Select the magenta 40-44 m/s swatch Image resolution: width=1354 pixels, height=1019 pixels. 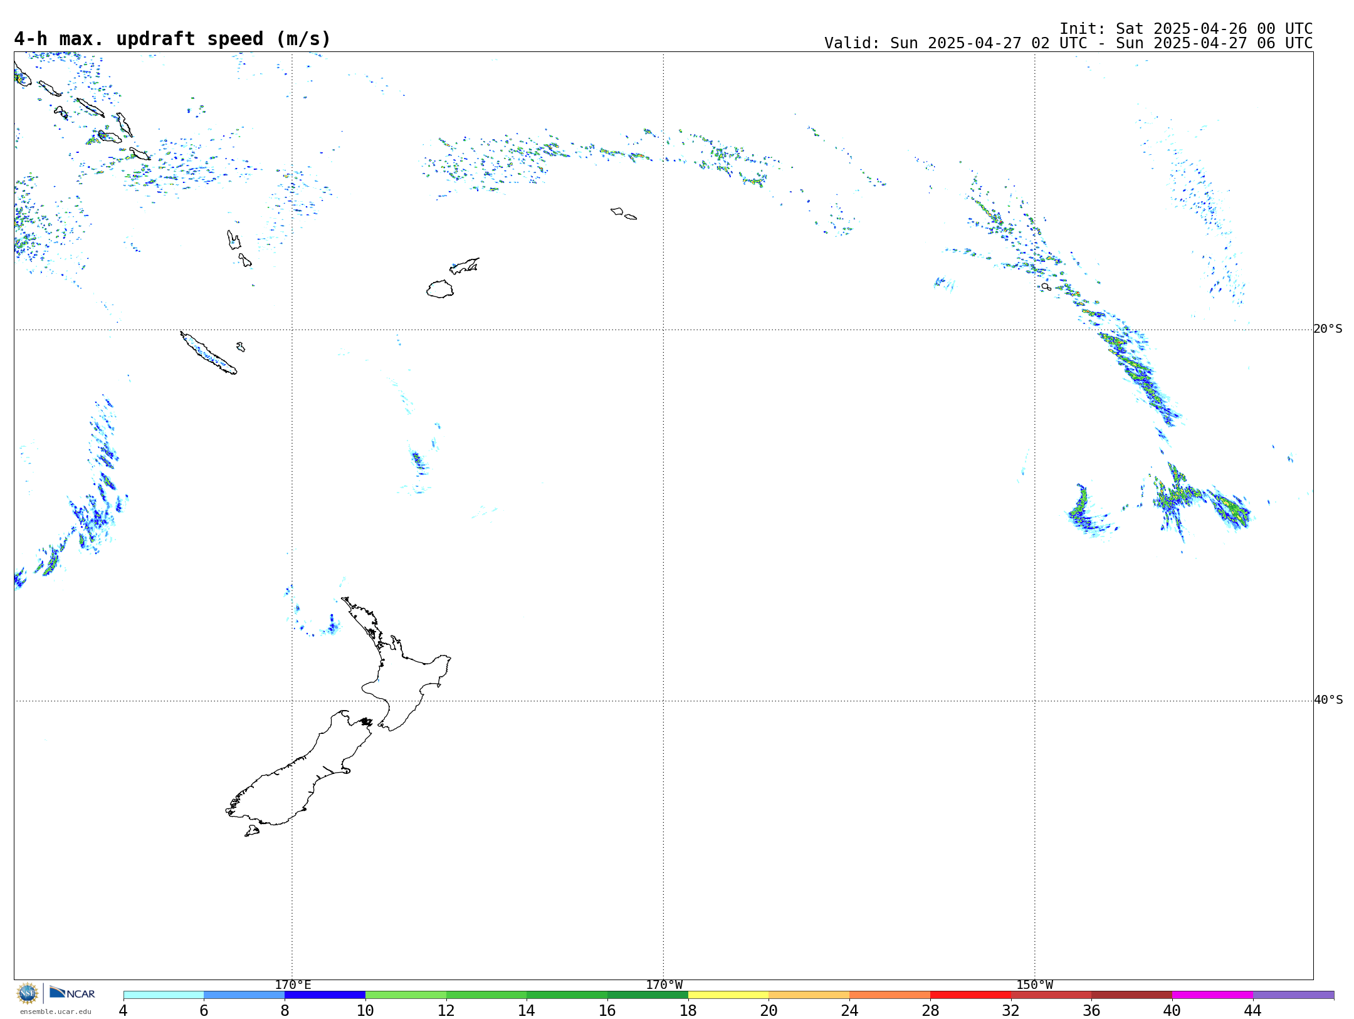[1212, 995]
